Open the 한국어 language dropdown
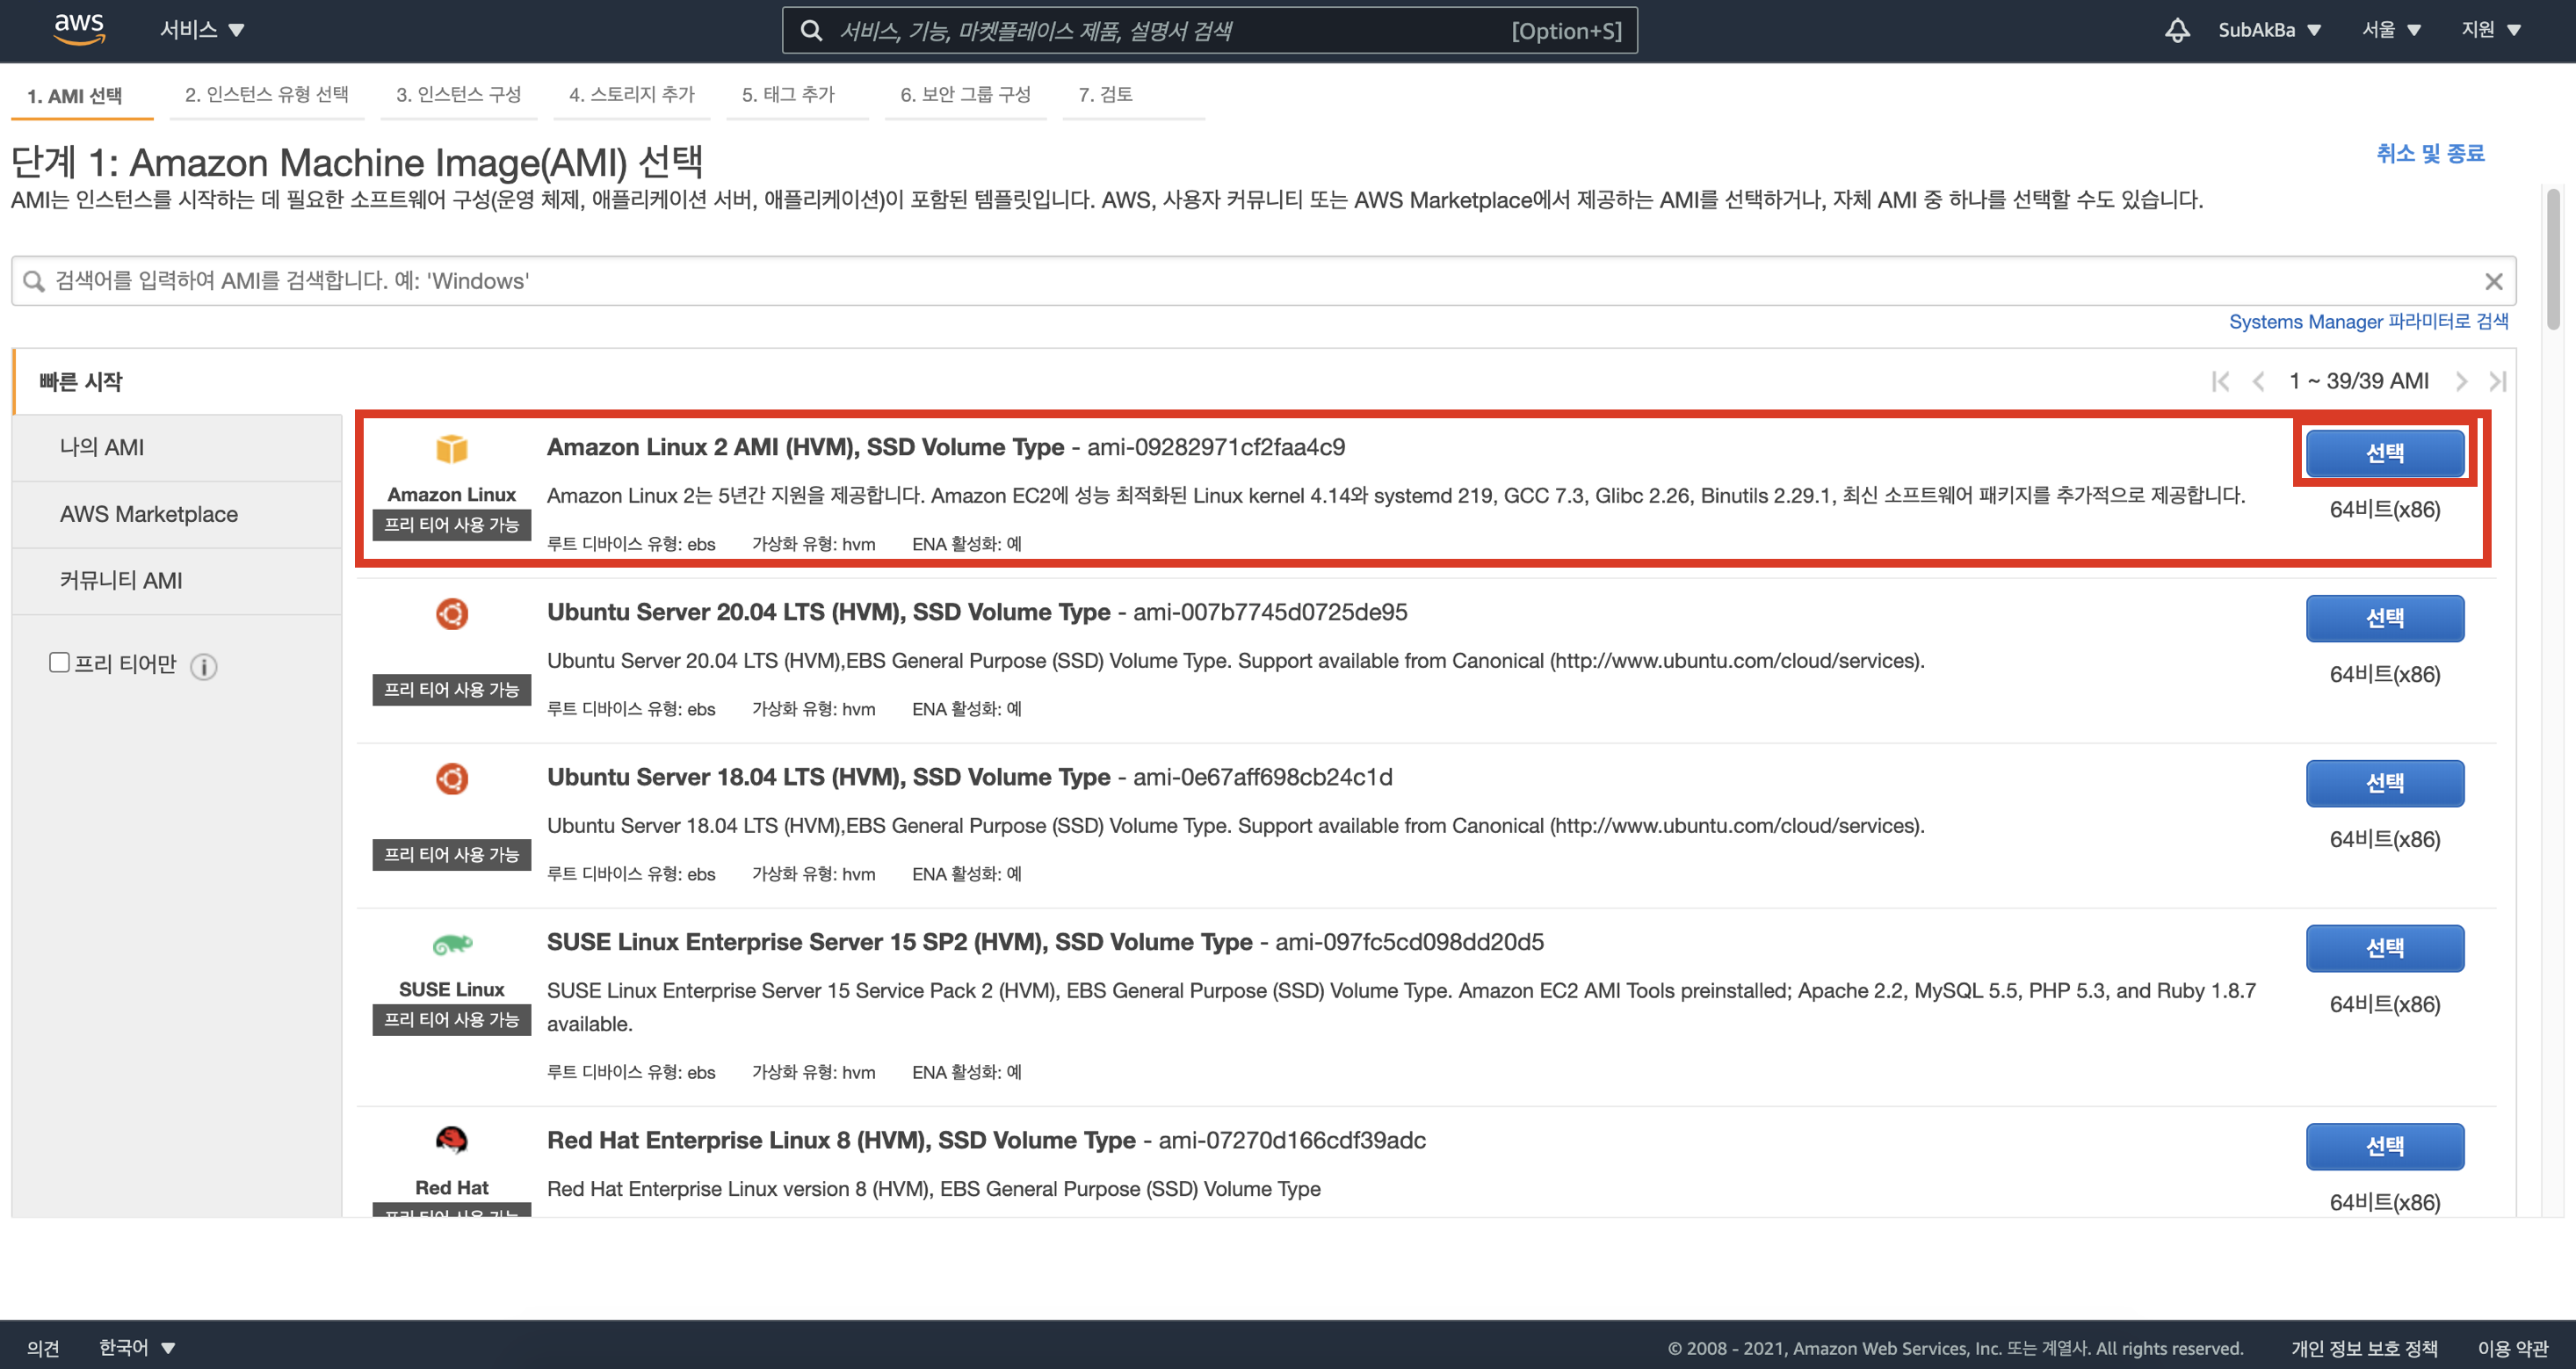 137,1347
